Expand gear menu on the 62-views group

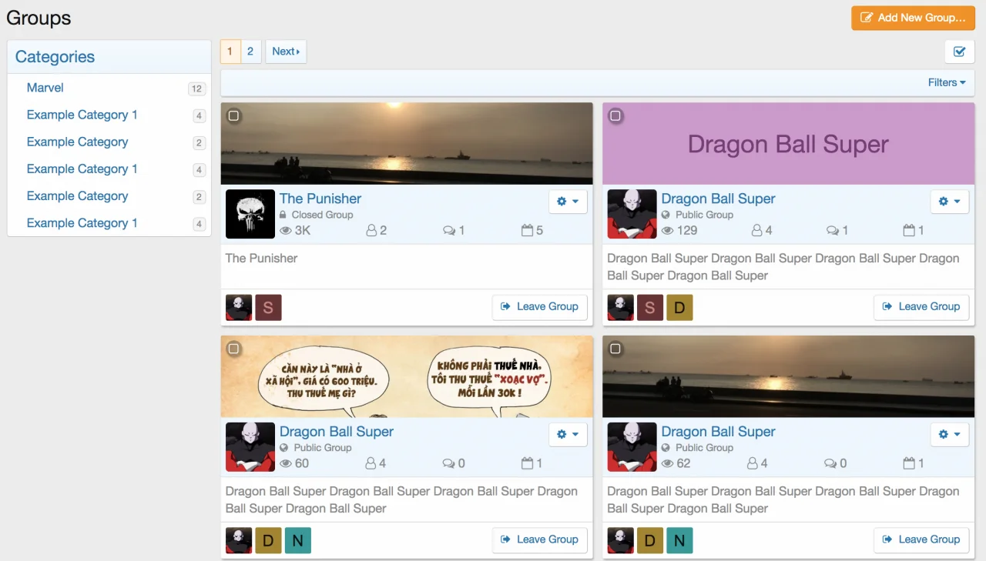coord(950,435)
